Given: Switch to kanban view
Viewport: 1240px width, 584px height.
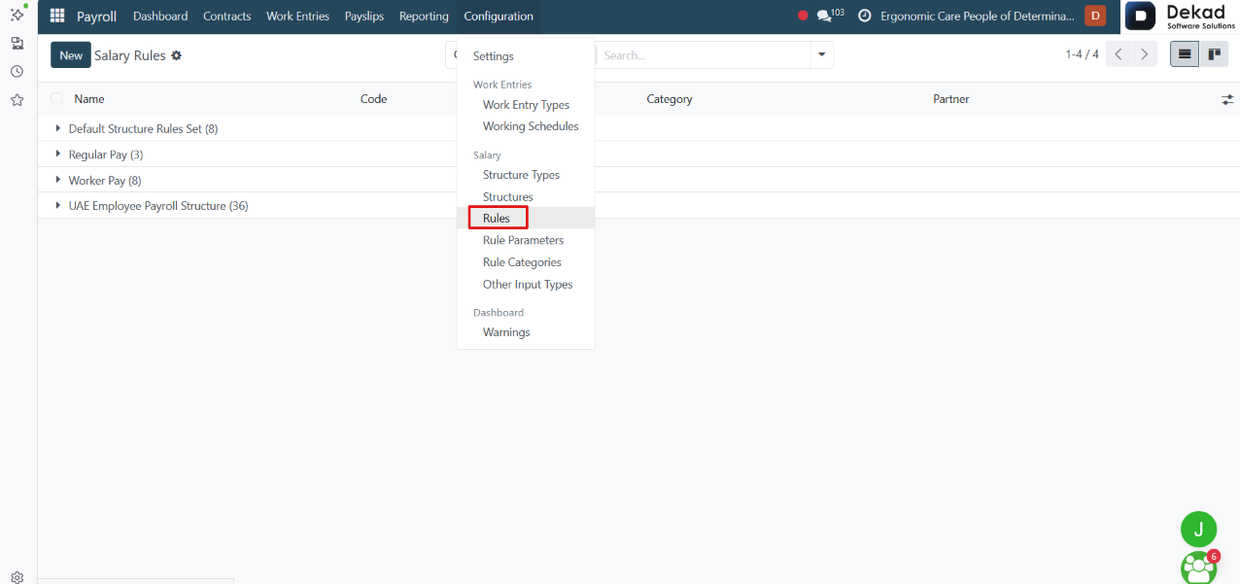Looking at the screenshot, I should [1214, 54].
